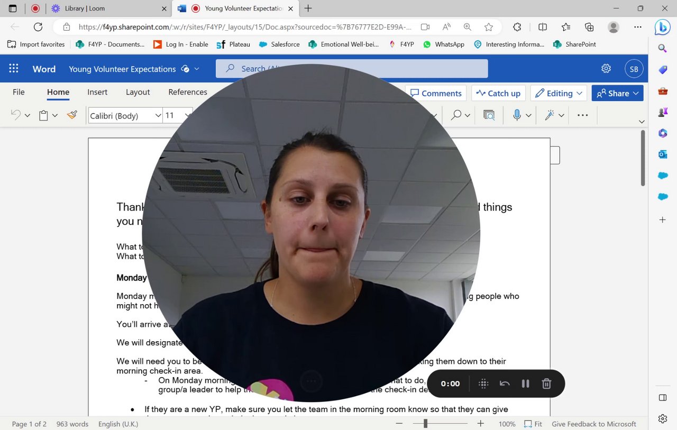Open the Salesforce bookmark
Viewport: 677px width, 430px height.
[x=279, y=44]
